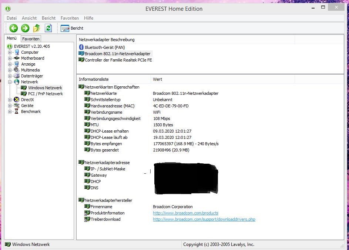Click icon next to Treiberdownload row
The height and width of the screenshot is (250, 349).
pyautogui.click(x=87, y=219)
